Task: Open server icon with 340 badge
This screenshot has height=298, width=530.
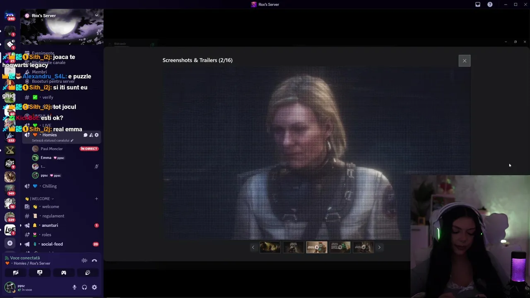Action: tap(10, 16)
